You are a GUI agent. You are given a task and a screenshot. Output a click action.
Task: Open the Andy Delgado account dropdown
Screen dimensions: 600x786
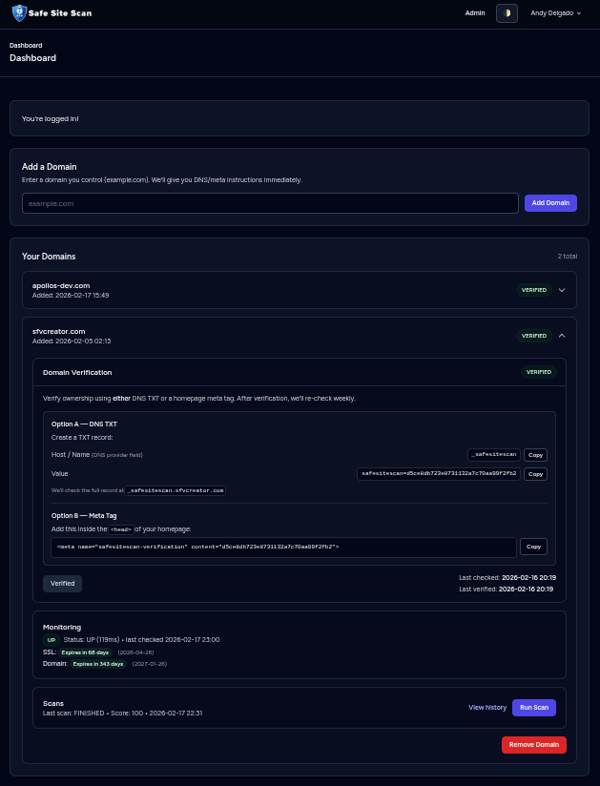click(553, 12)
